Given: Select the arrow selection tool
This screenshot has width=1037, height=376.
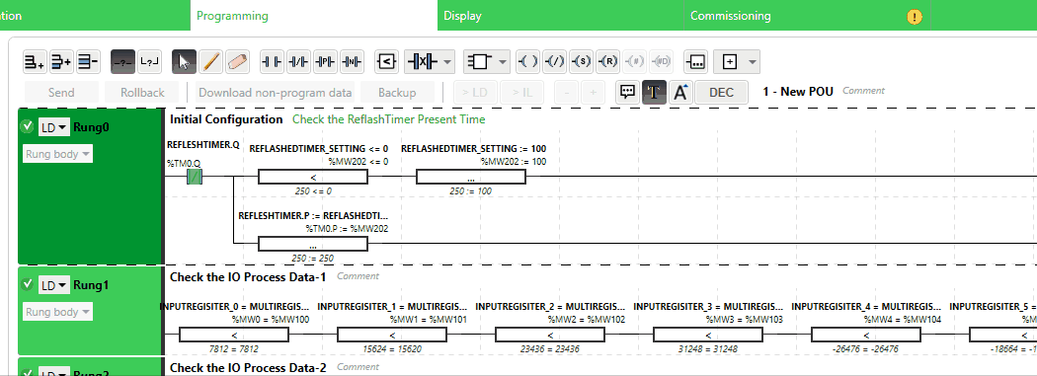Looking at the screenshot, I should pos(185,62).
